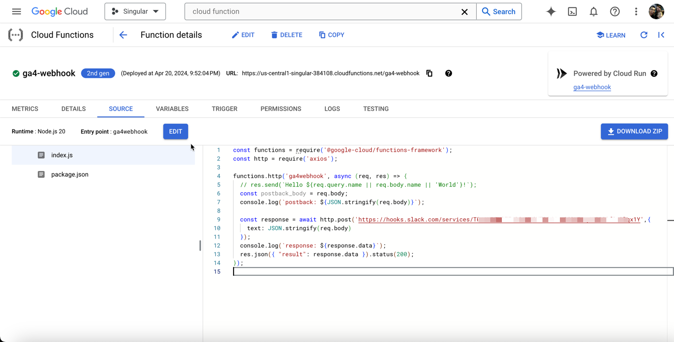Select index.js in the file list

click(x=103, y=155)
